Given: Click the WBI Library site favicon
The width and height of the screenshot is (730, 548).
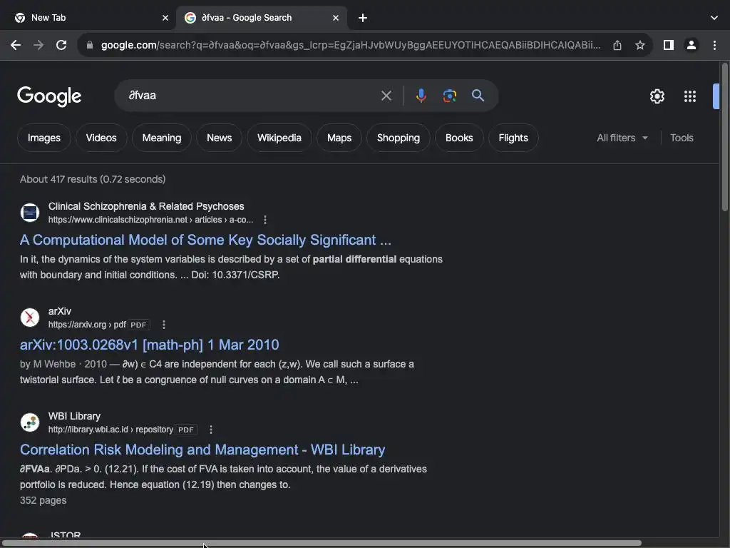Looking at the screenshot, I should [x=30, y=422].
